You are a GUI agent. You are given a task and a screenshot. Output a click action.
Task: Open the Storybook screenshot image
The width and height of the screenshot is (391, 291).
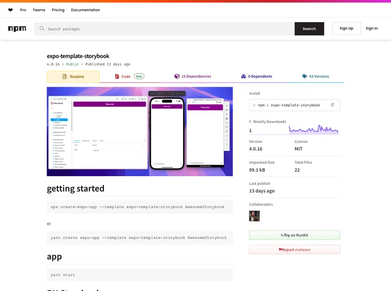point(140,131)
